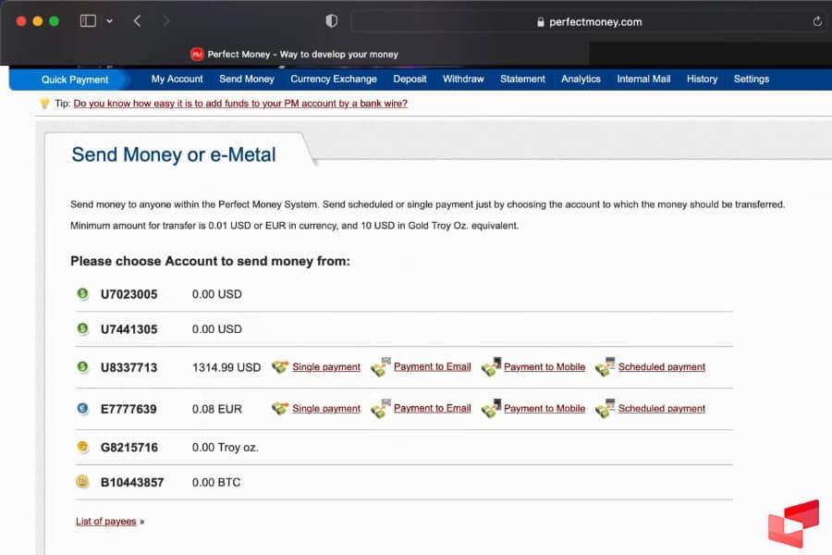832x555 pixels.
Task: Click the lightbulb tip icon
Action: 44,103
